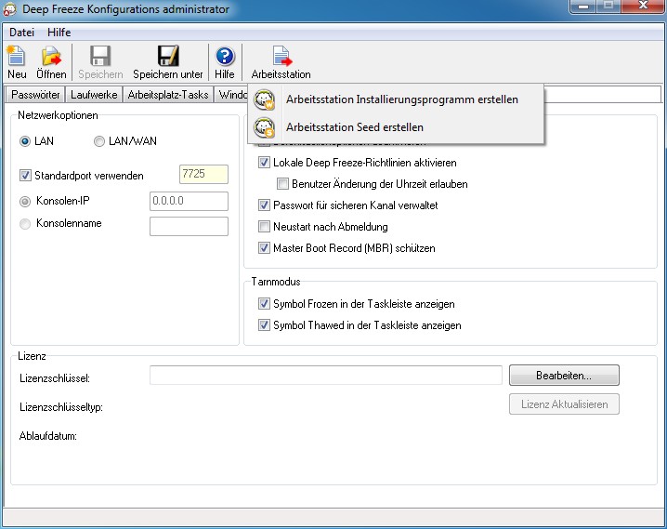The width and height of the screenshot is (667, 529).
Task: Open a configuration with Öffnen icon
Action: tap(51, 56)
